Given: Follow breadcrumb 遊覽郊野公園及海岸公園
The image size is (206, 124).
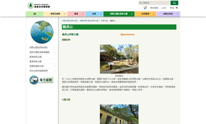Looking at the screenshot, I should [x=89, y=21].
